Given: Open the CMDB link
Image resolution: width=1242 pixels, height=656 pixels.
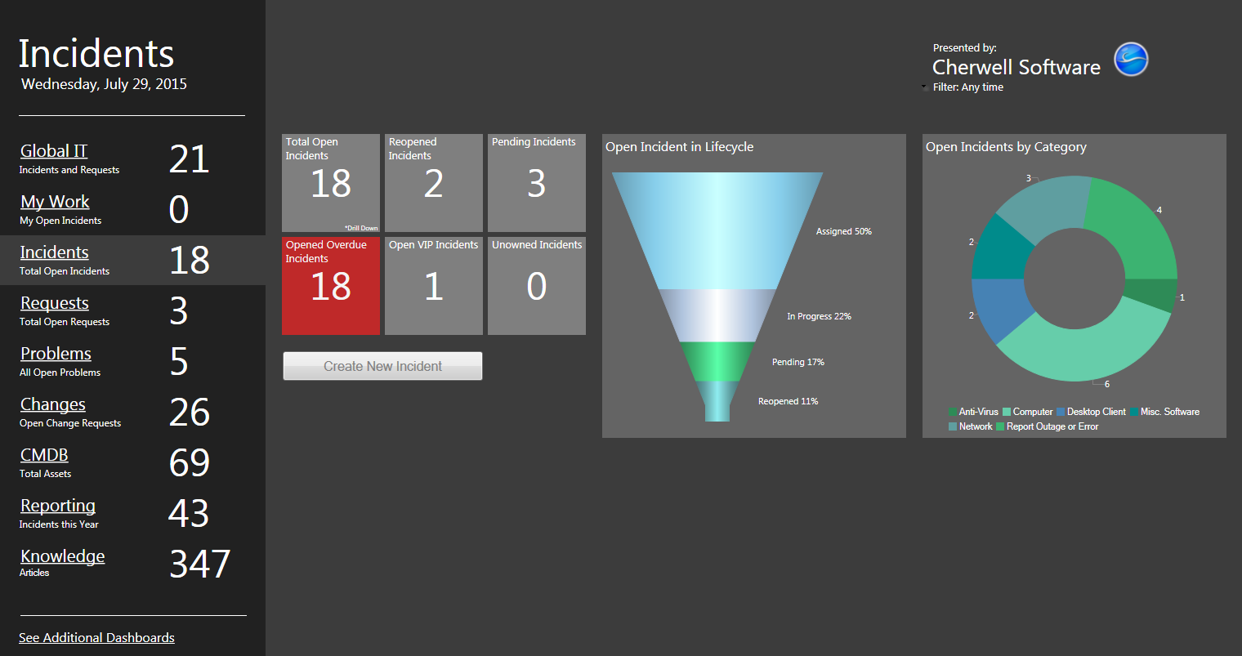Looking at the screenshot, I should pyautogui.click(x=44, y=455).
